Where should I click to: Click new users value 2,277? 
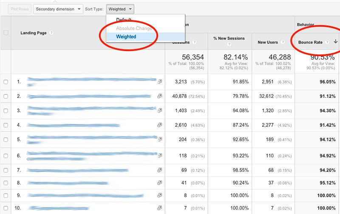268,125
